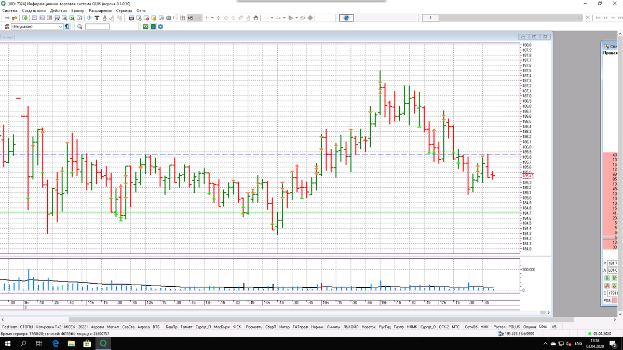Select the black hand pan tool
Image resolution: width=623 pixels, height=350 pixels.
click(x=255, y=18)
